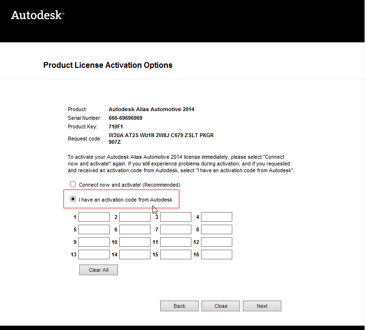Viewport: 365px width, 330px height.
Task: Click activation code field 11
Action: click(176, 242)
